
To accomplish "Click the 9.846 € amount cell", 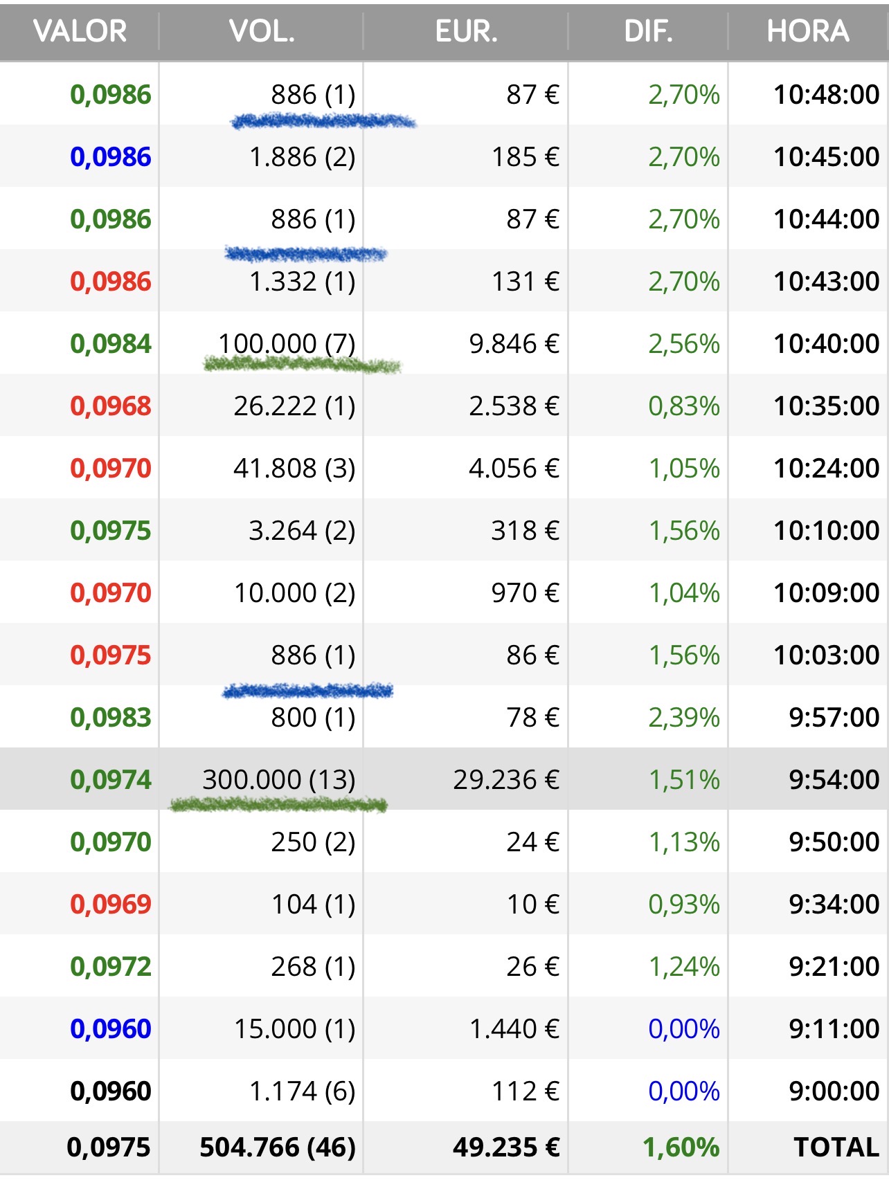I will pyautogui.click(x=514, y=343).
